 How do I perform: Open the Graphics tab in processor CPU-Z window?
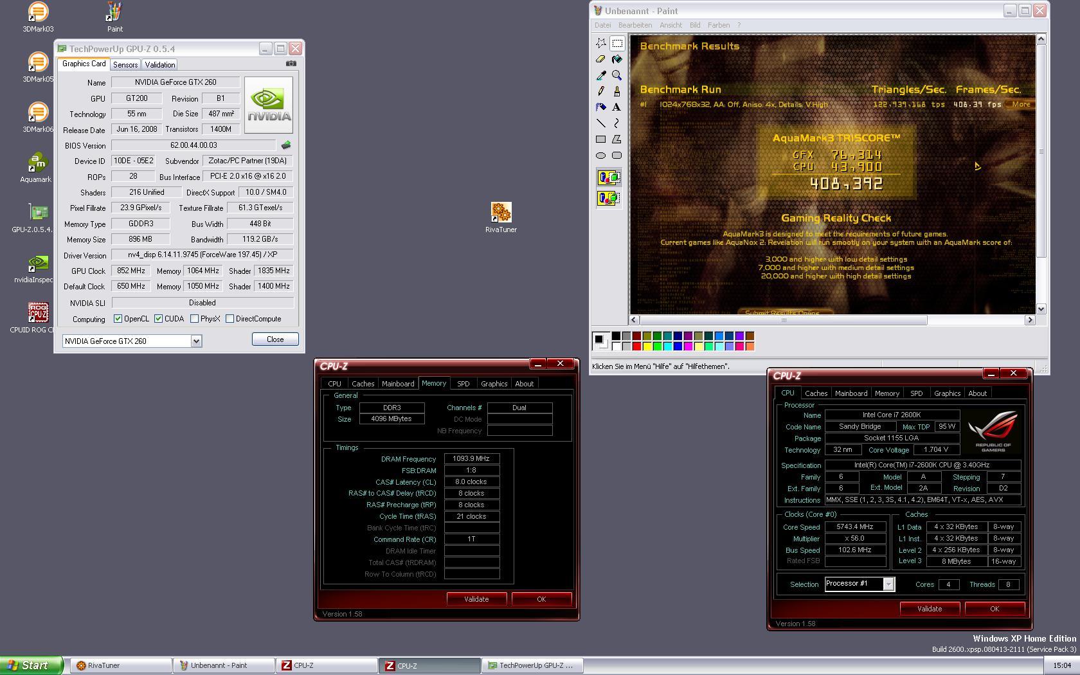click(x=948, y=393)
